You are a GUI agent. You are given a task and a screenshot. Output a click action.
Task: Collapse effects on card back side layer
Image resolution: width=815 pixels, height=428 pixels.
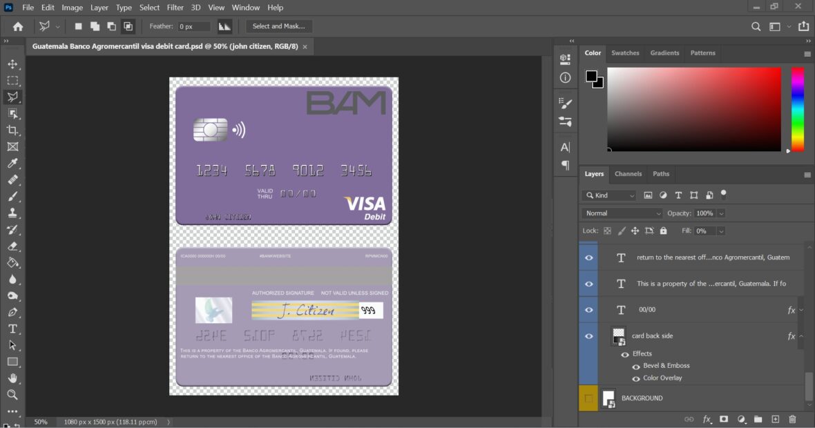click(x=801, y=336)
